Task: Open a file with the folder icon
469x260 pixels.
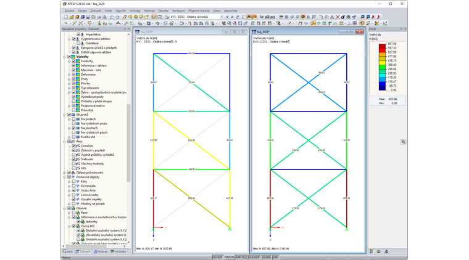Action: [72, 17]
